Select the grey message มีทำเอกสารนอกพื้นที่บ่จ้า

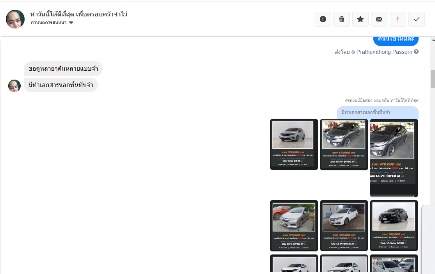click(61, 85)
